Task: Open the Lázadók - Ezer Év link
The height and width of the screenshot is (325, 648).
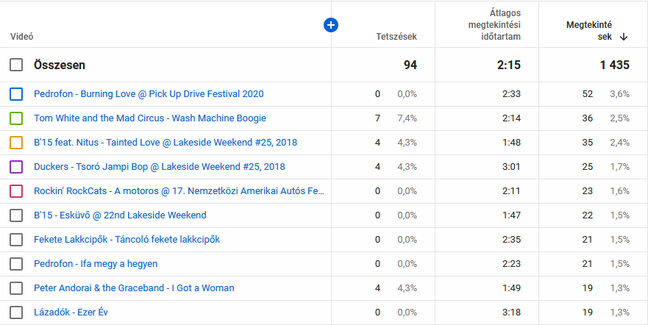Action: pyautogui.click(x=71, y=312)
